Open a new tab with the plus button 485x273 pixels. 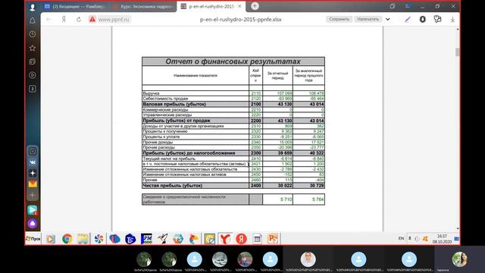click(255, 6)
